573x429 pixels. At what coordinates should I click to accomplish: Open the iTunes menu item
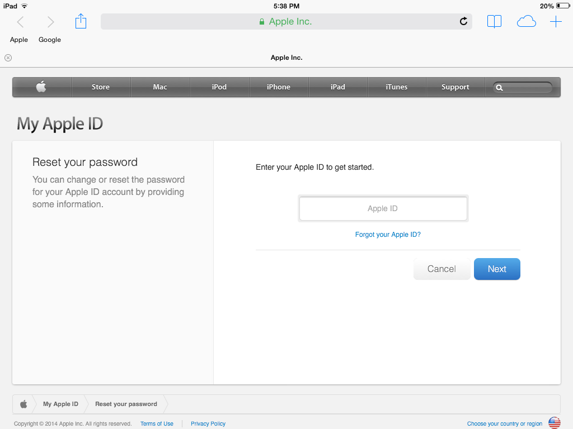click(397, 87)
